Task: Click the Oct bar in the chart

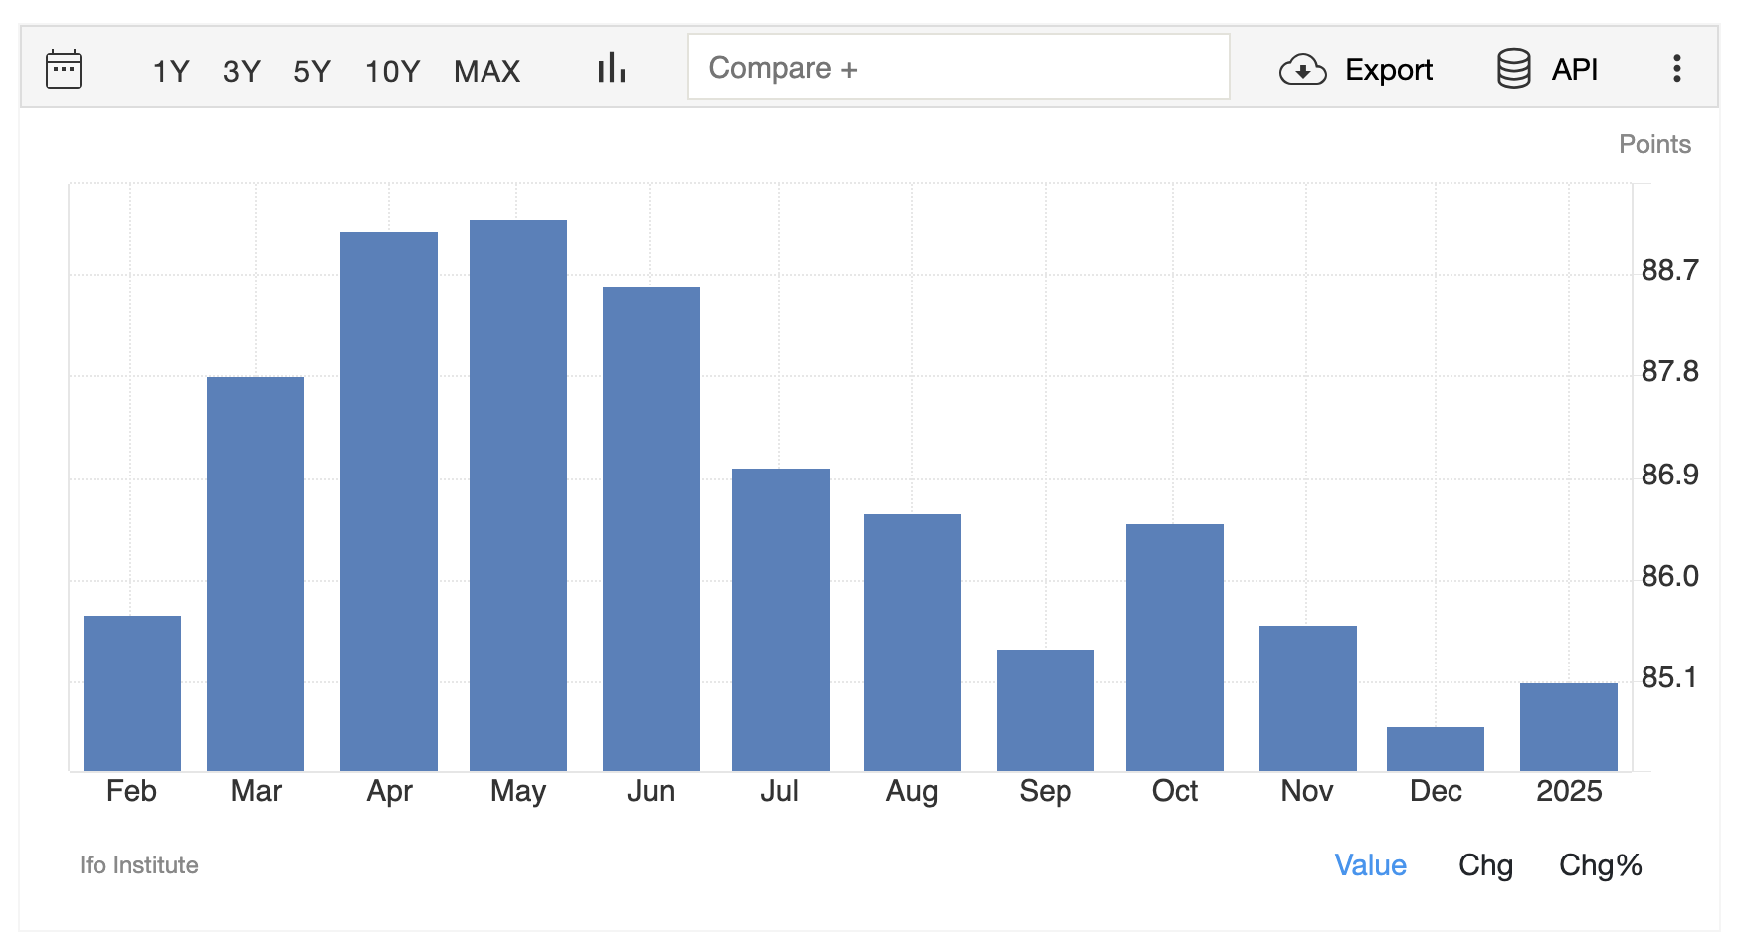Action: (x=1175, y=648)
